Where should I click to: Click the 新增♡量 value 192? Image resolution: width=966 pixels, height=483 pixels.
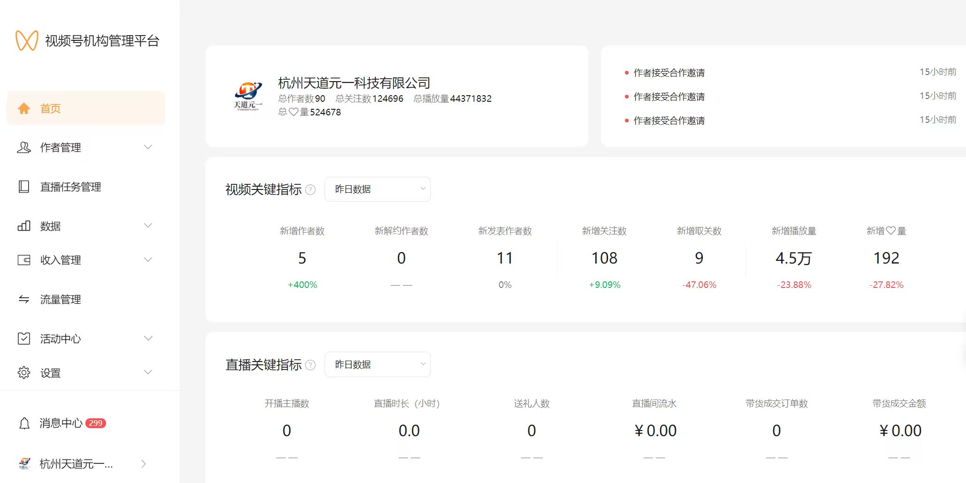pyautogui.click(x=886, y=258)
